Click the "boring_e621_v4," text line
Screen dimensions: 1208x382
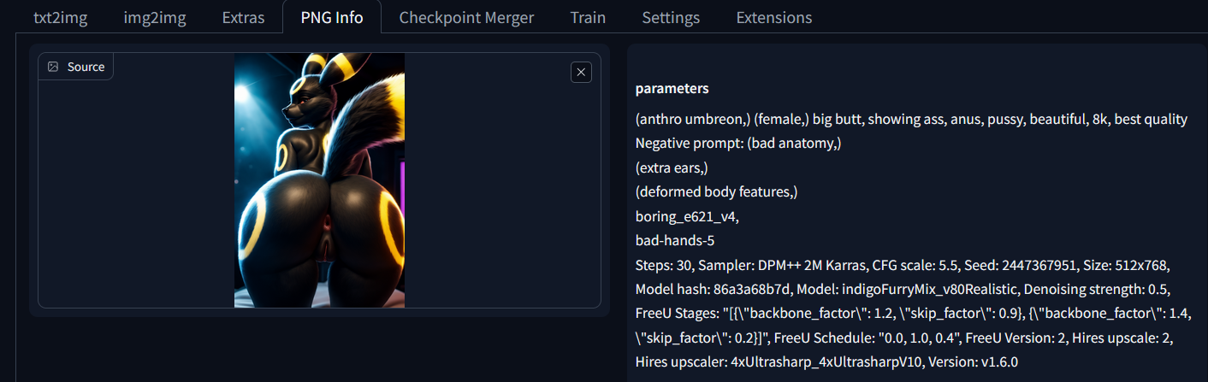(x=687, y=216)
